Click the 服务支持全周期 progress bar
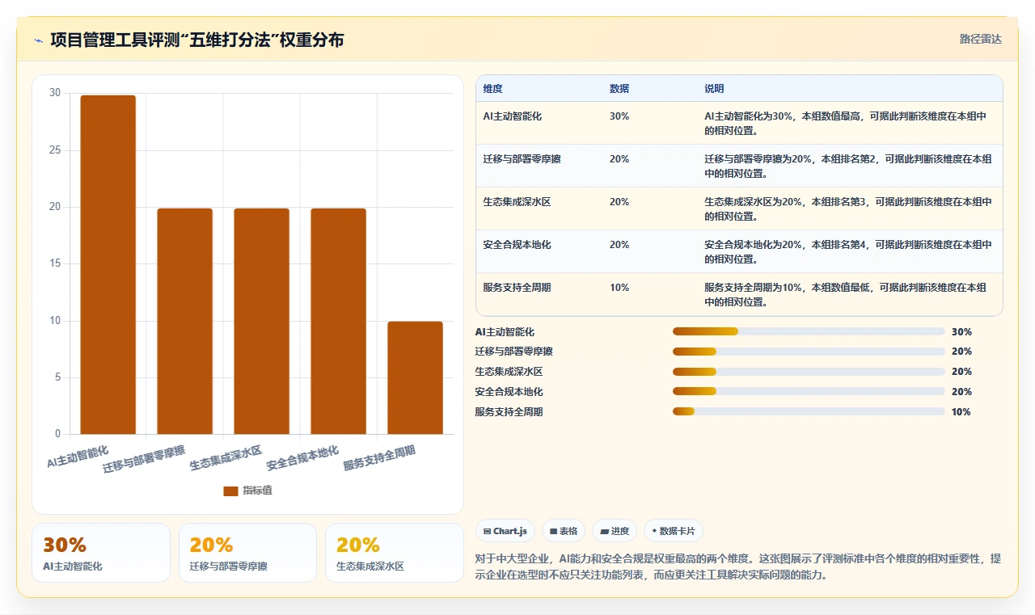Screen dimensions: 1035x615 pos(809,411)
